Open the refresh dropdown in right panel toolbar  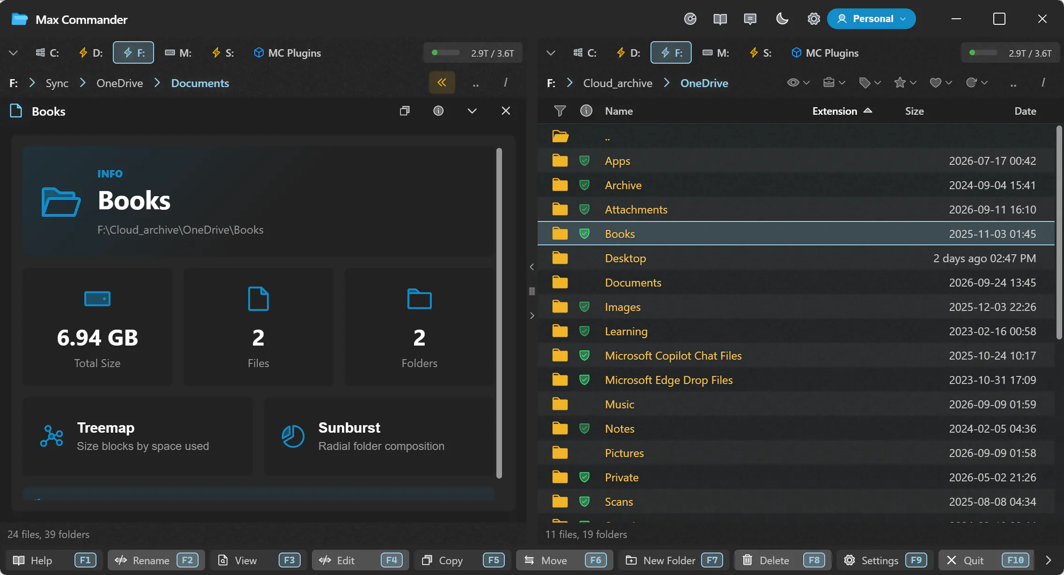pyautogui.click(x=976, y=83)
